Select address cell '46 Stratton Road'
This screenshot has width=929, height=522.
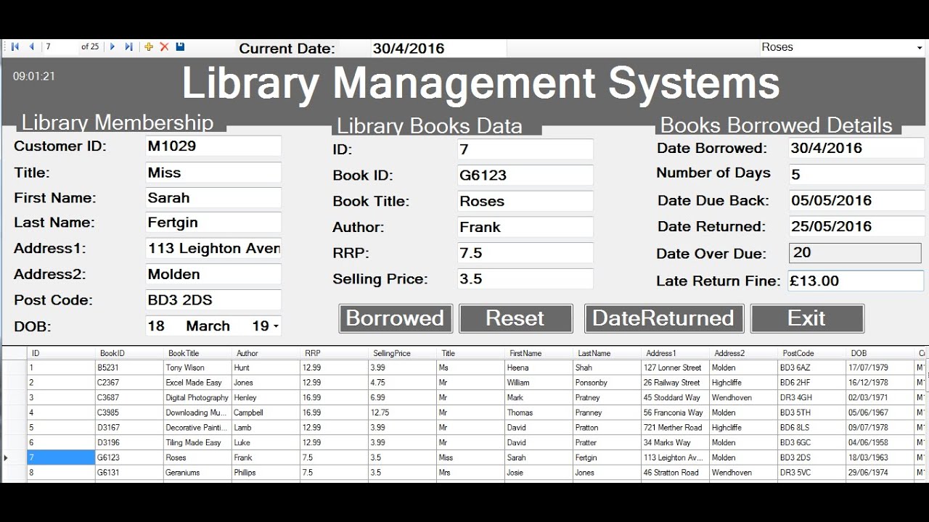(675, 472)
